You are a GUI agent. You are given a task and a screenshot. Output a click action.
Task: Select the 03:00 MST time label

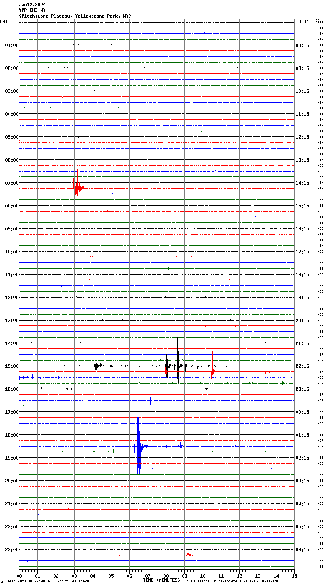[11, 91]
